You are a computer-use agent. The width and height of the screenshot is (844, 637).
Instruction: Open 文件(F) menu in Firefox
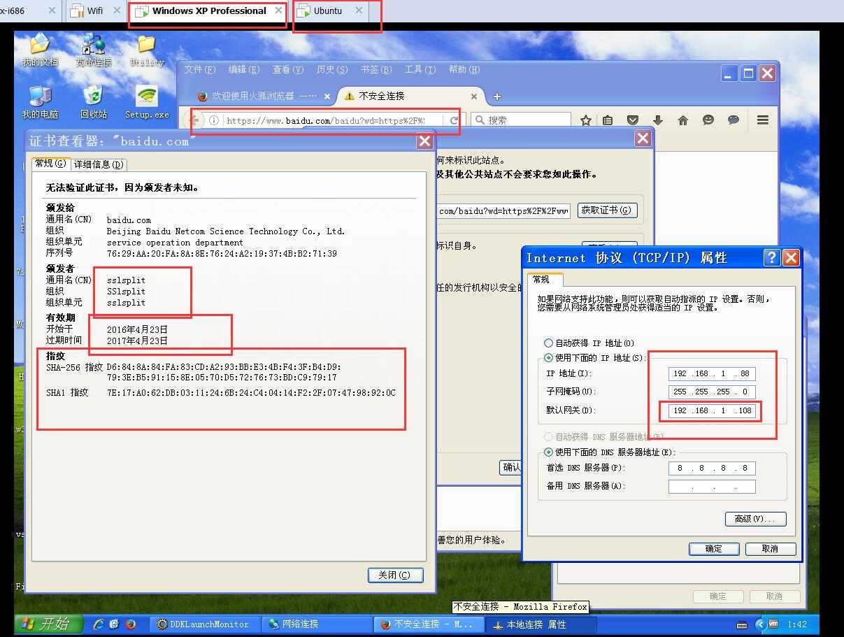tap(200, 70)
